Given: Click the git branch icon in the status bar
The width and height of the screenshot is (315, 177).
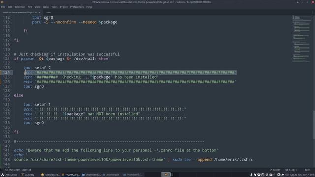Looking at the screenshot, I should [x=271, y=170].
